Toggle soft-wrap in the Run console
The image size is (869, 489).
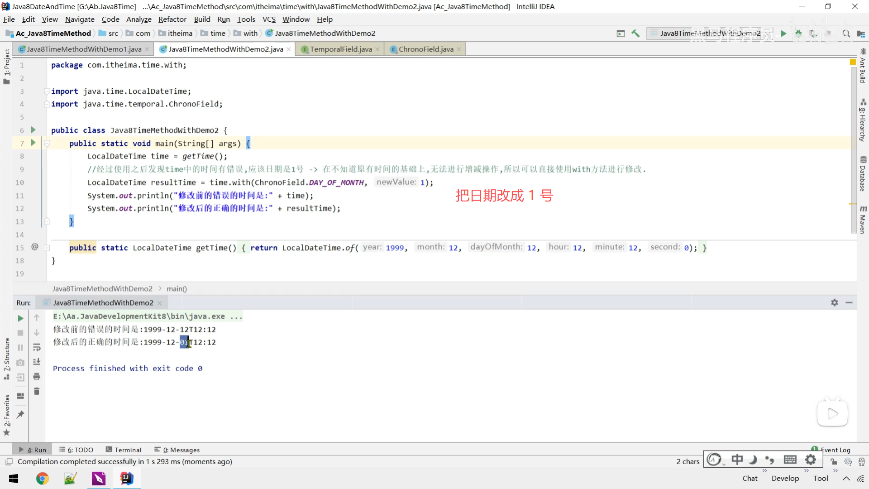37,347
